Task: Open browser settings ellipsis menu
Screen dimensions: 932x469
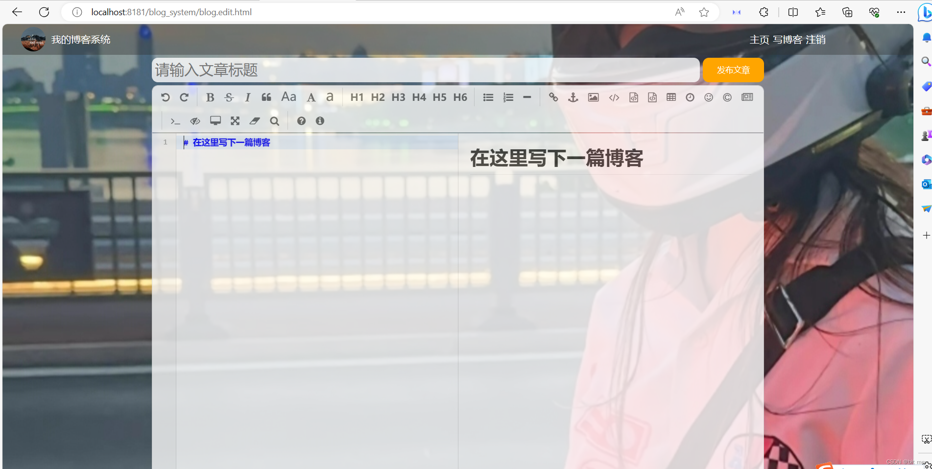Action: (x=901, y=12)
